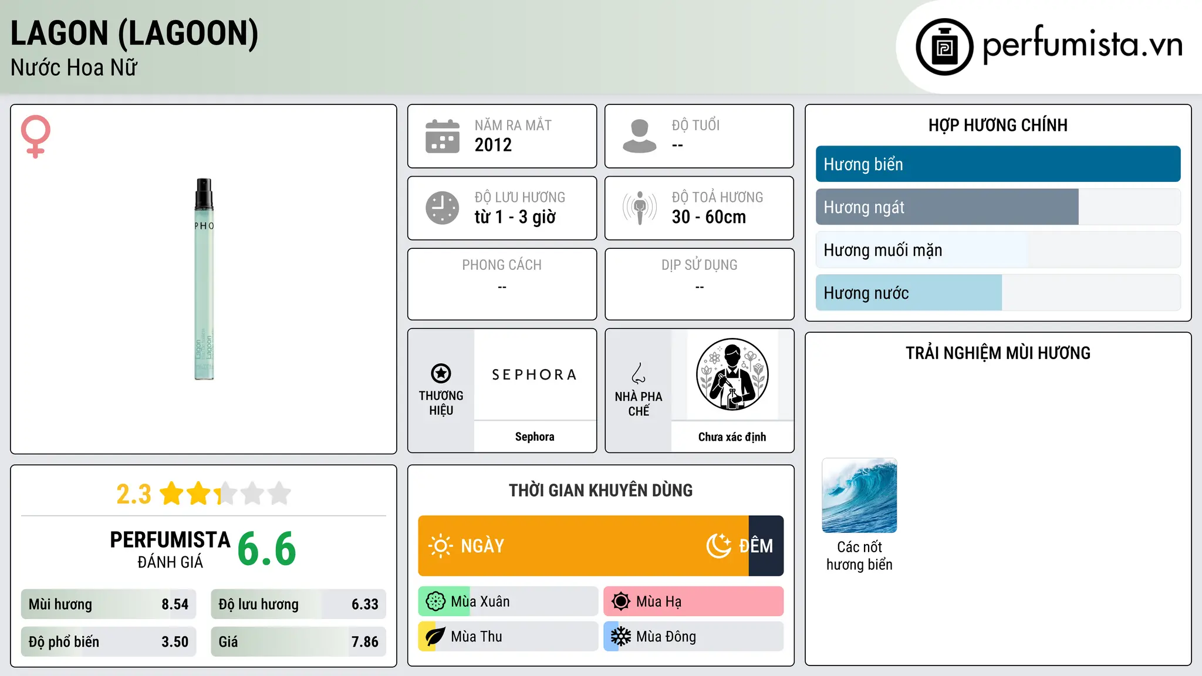Click the leaf icon for Mùa Thu

tap(435, 637)
